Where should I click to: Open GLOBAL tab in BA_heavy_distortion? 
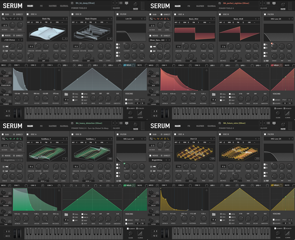coord(64,126)
